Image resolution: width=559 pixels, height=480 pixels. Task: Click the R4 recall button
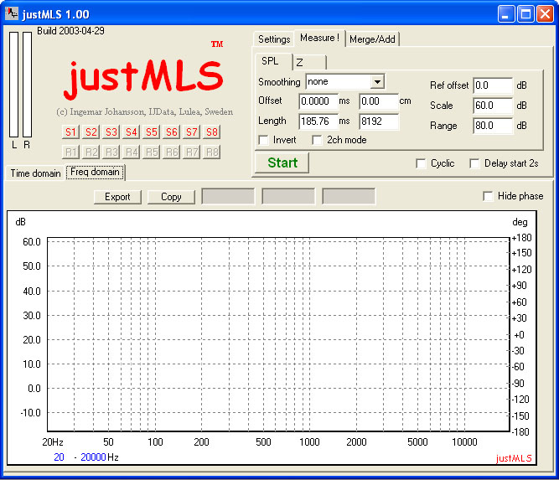click(131, 152)
